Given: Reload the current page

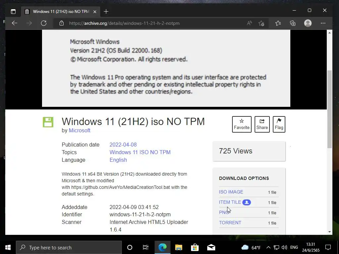Looking at the screenshot, I should pyautogui.click(x=44, y=23).
